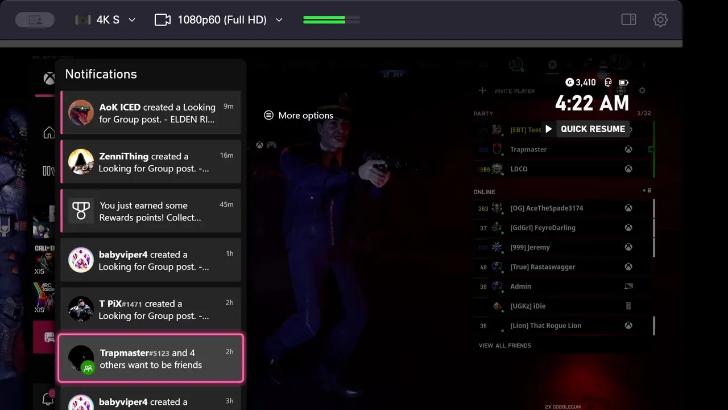Open ZenniThing Looking for Group notification
This screenshot has width=728, height=410.
click(x=151, y=162)
